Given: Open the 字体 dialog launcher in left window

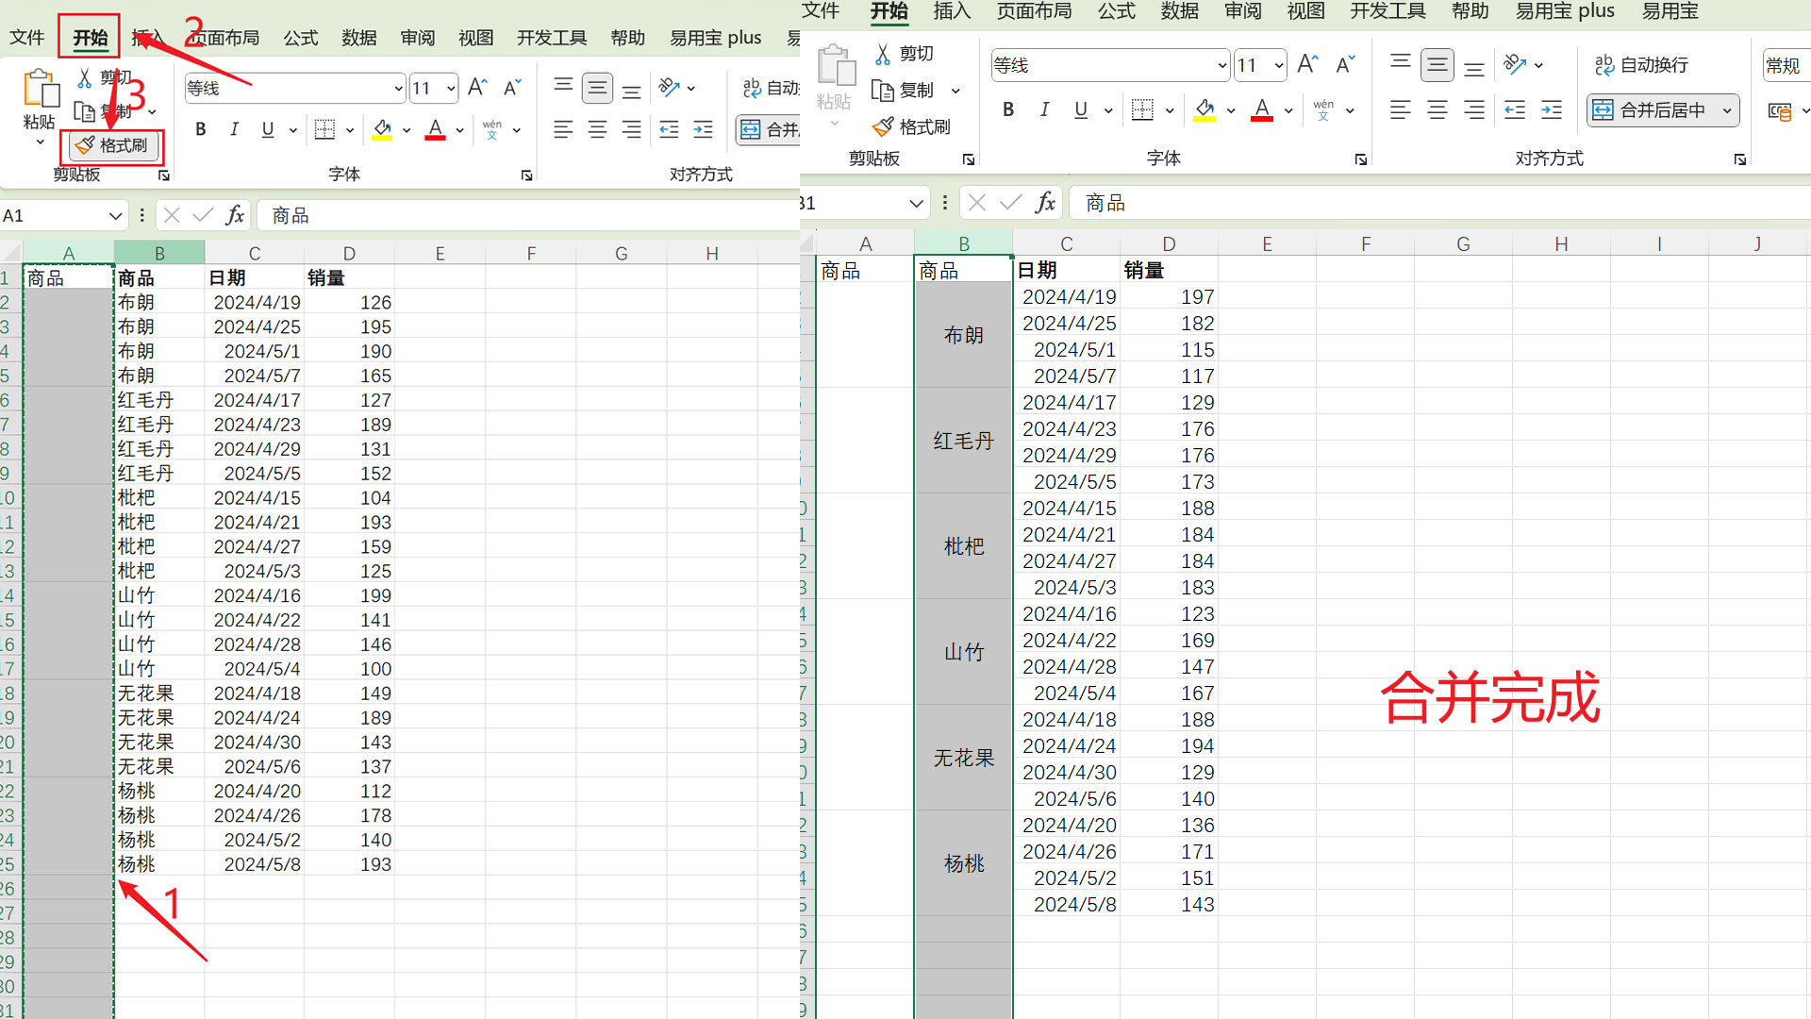Looking at the screenshot, I should tap(527, 175).
